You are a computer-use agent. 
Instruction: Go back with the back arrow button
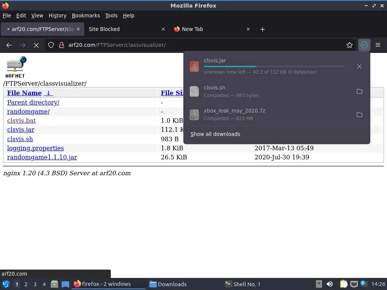coord(9,45)
